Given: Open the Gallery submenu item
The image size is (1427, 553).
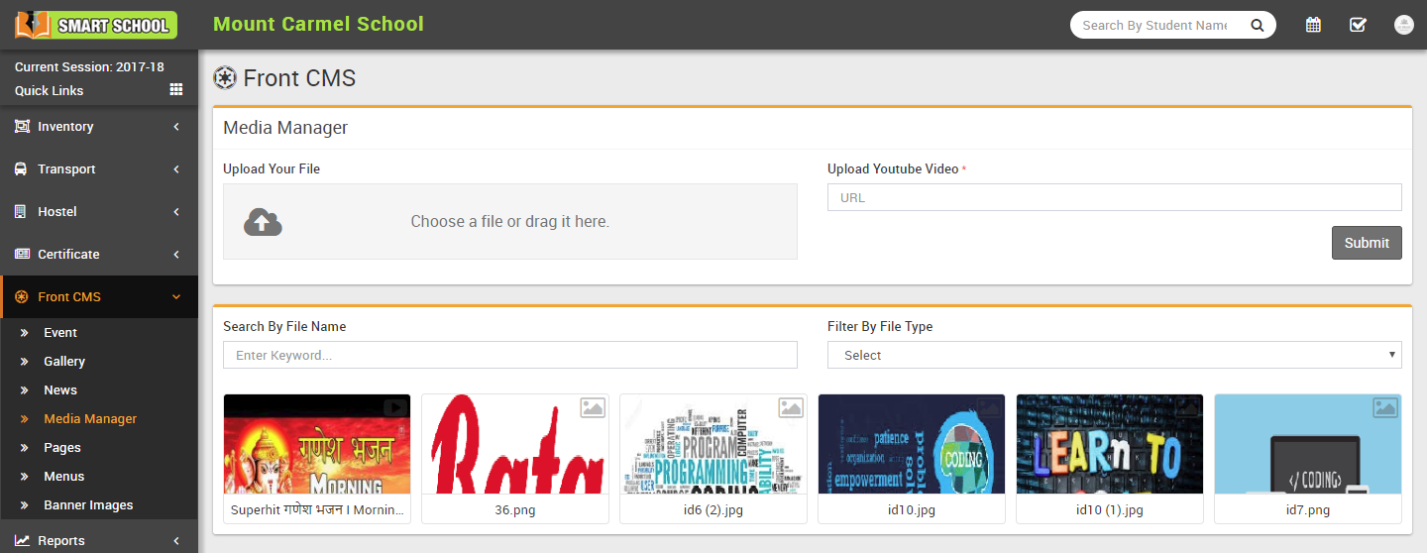Looking at the screenshot, I should click(x=64, y=362).
